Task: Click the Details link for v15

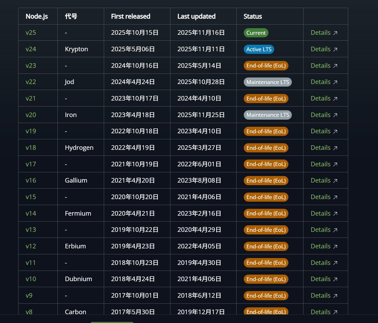Action: 324,197
